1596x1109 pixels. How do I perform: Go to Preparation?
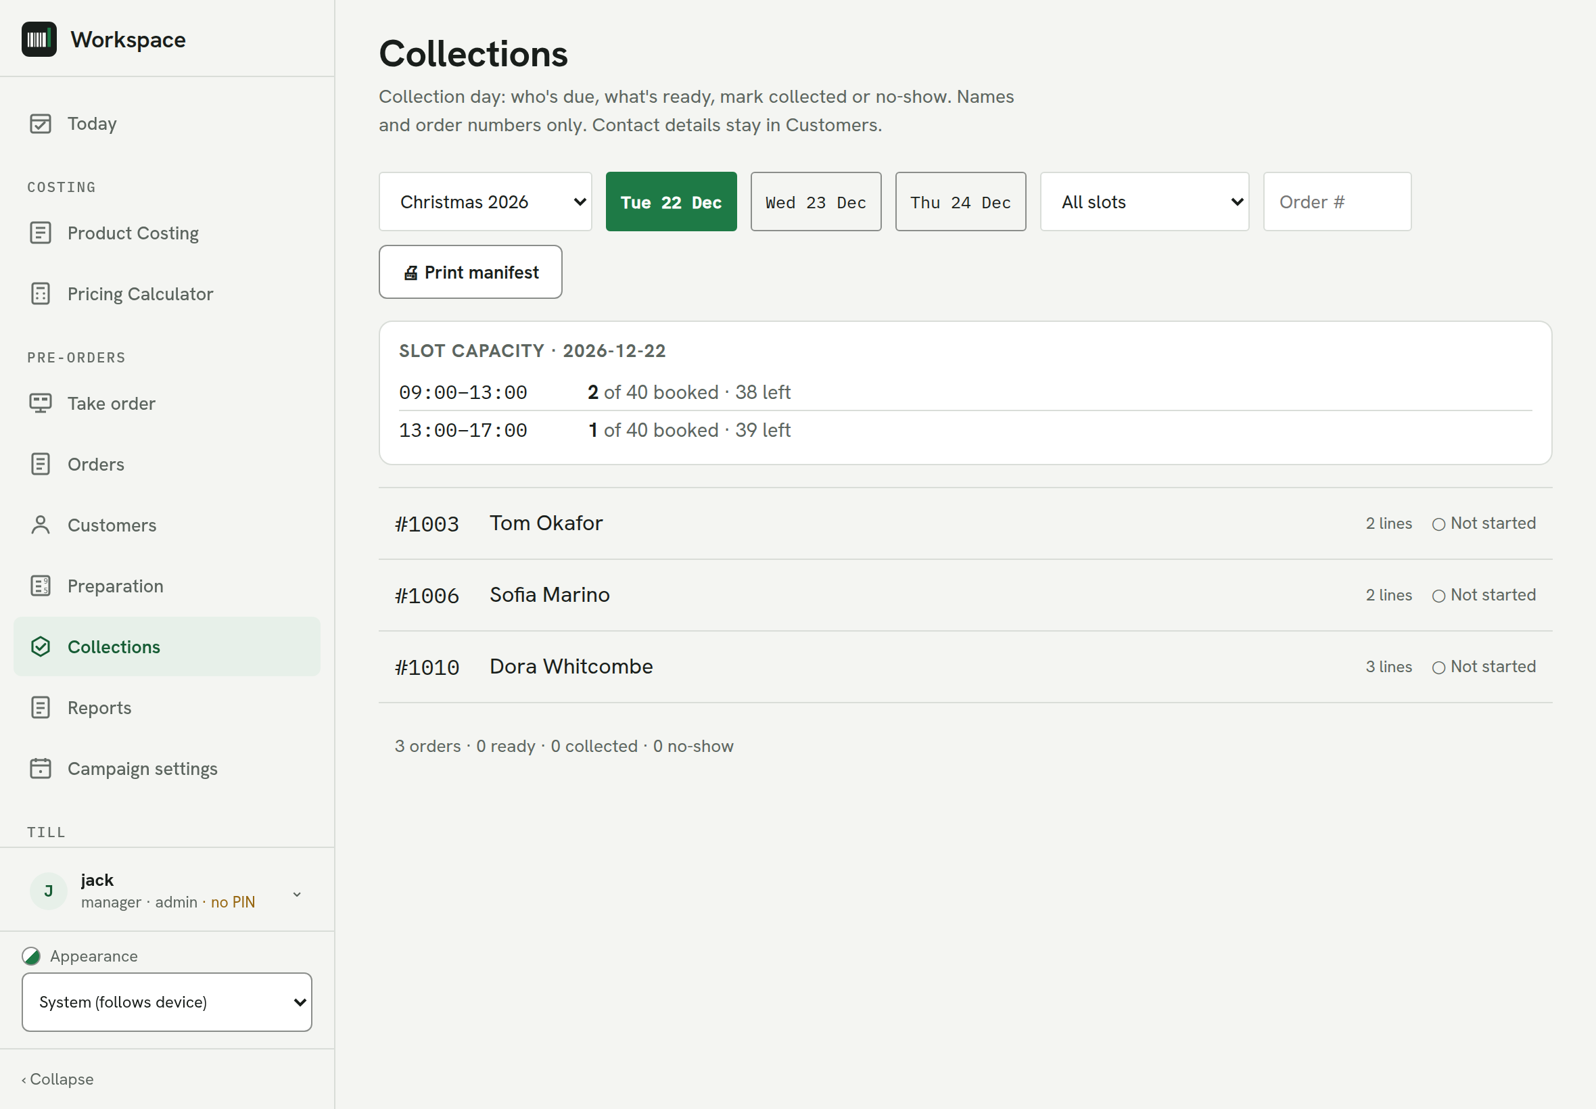[x=167, y=586]
